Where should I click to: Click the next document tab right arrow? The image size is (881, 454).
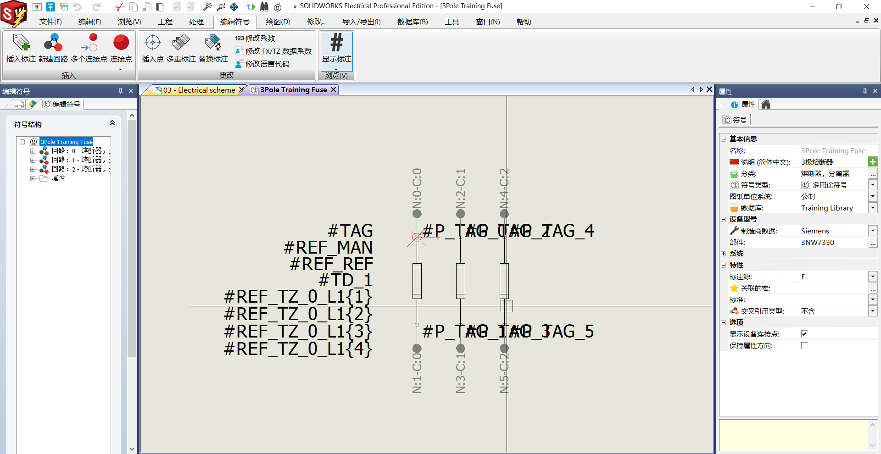point(701,89)
